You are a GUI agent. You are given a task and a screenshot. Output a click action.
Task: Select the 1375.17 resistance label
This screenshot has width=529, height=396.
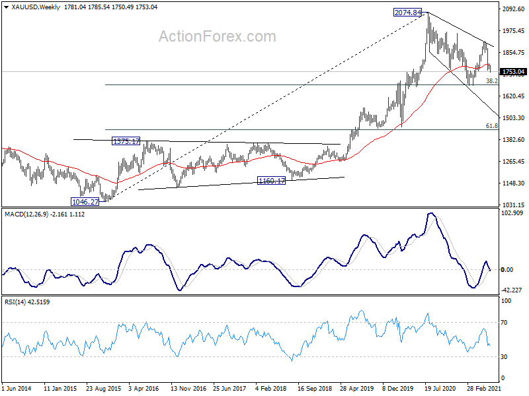[126, 141]
